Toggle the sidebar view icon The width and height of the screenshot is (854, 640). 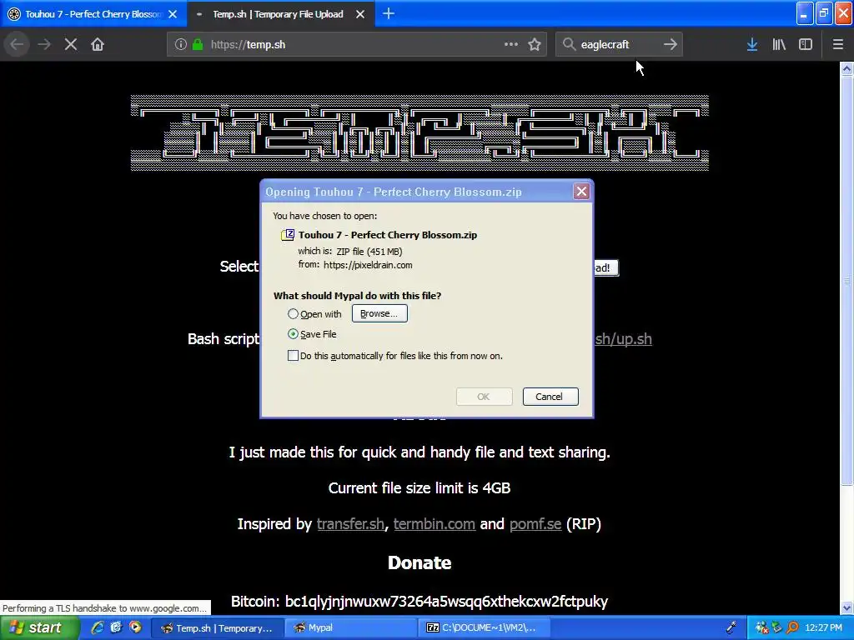click(x=806, y=45)
